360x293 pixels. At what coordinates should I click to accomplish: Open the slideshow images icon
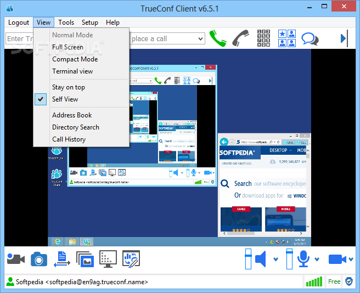[x=85, y=259]
